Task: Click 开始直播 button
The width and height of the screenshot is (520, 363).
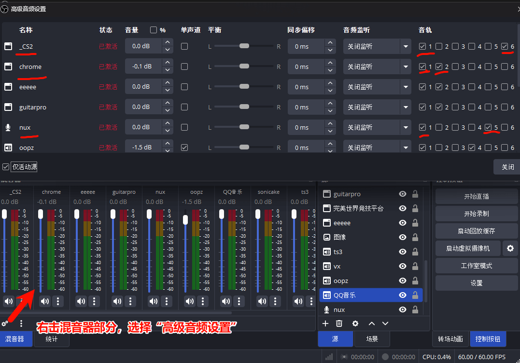Action: (x=477, y=196)
